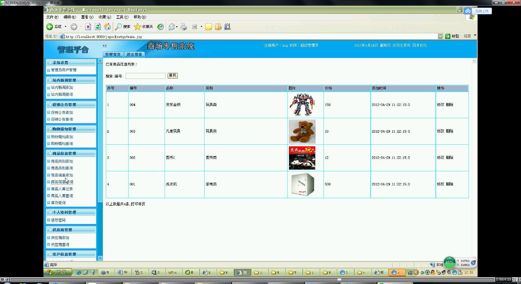Open the Search (搜索) toolbar button
Viewport: 521px width, 284px height.
(122, 27)
